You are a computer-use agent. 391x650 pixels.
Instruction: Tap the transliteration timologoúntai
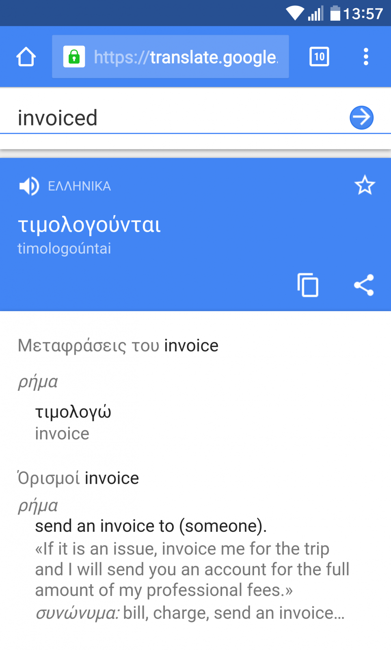point(64,248)
